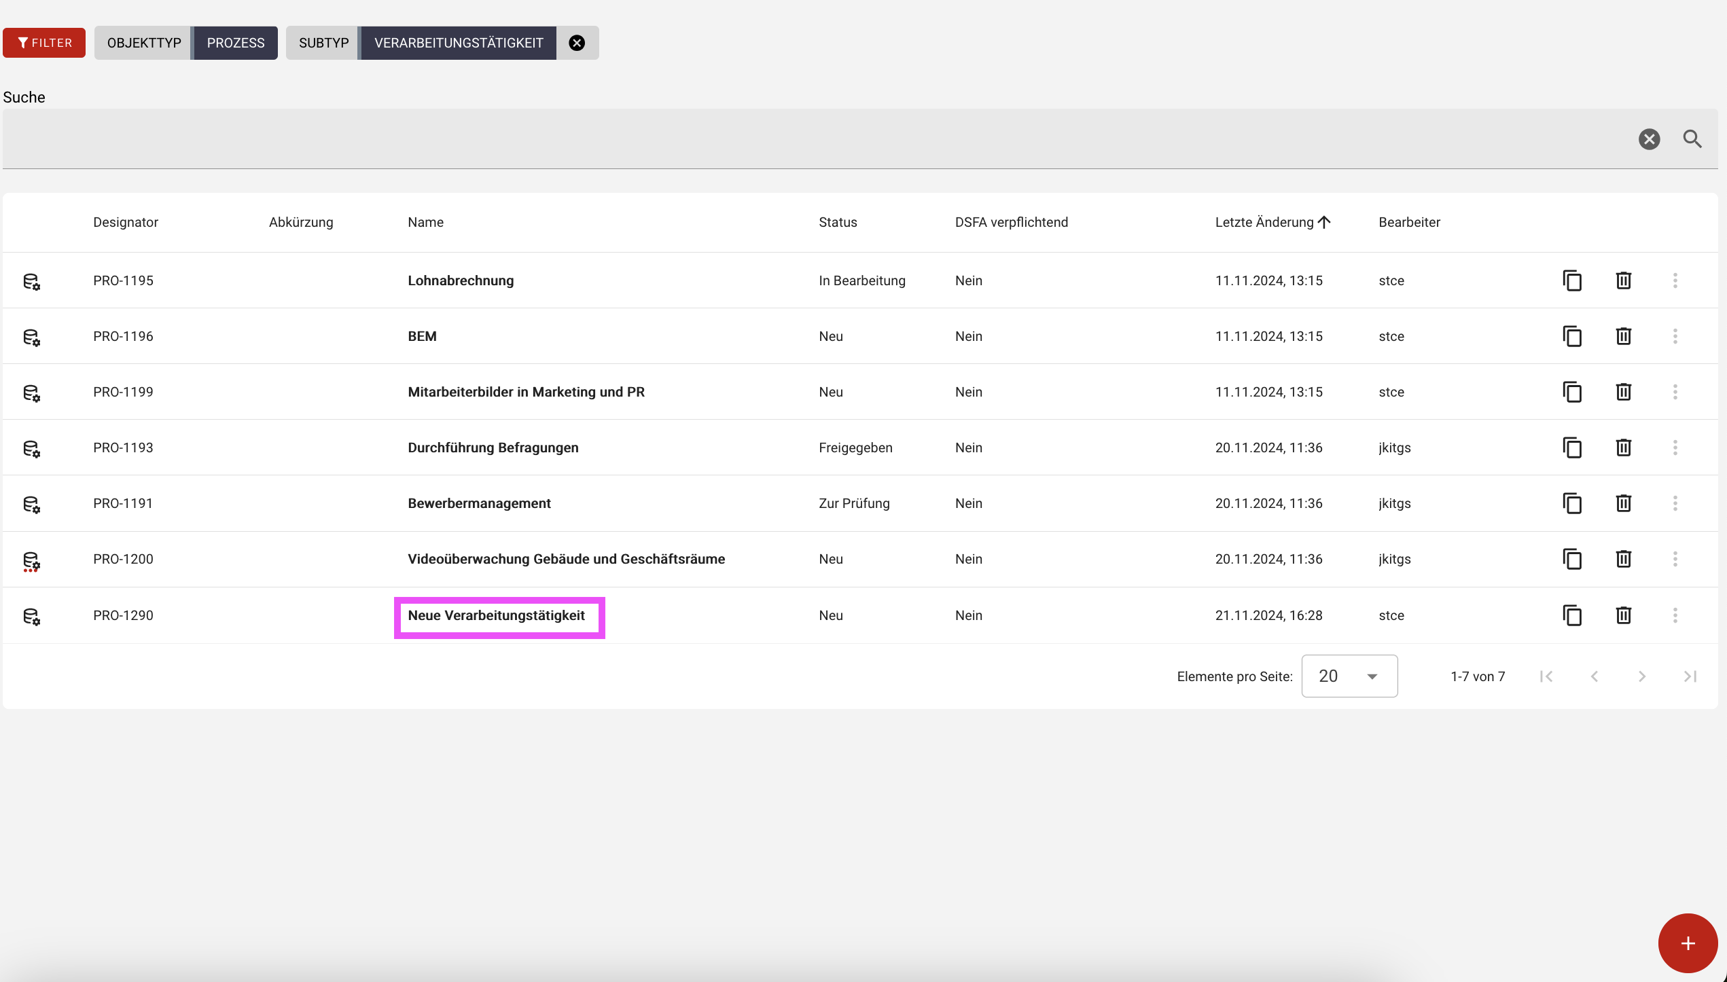The height and width of the screenshot is (982, 1727).
Task: Open Elemente pro Seite dropdown
Action: pyautogui.click(x=1349, y=676)
